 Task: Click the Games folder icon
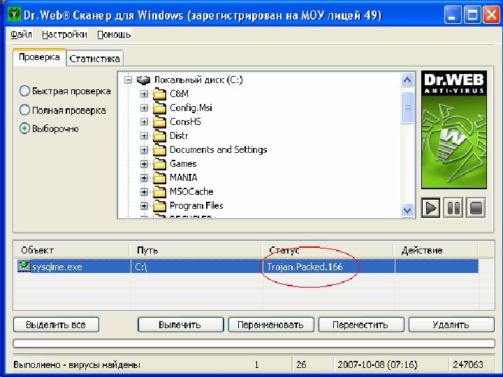coord(159,164)
